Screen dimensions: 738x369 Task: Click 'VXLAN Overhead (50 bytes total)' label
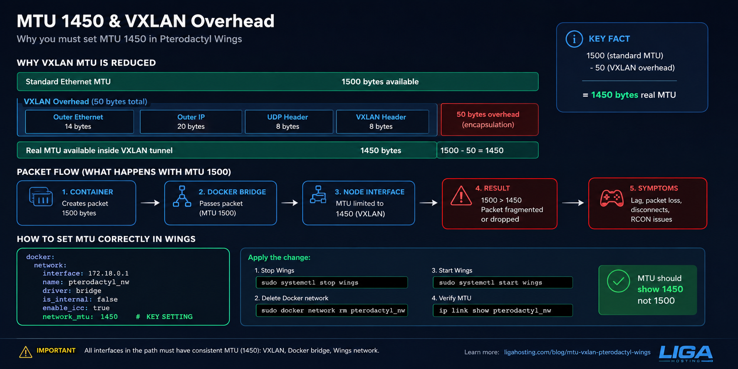pos(85,102)
